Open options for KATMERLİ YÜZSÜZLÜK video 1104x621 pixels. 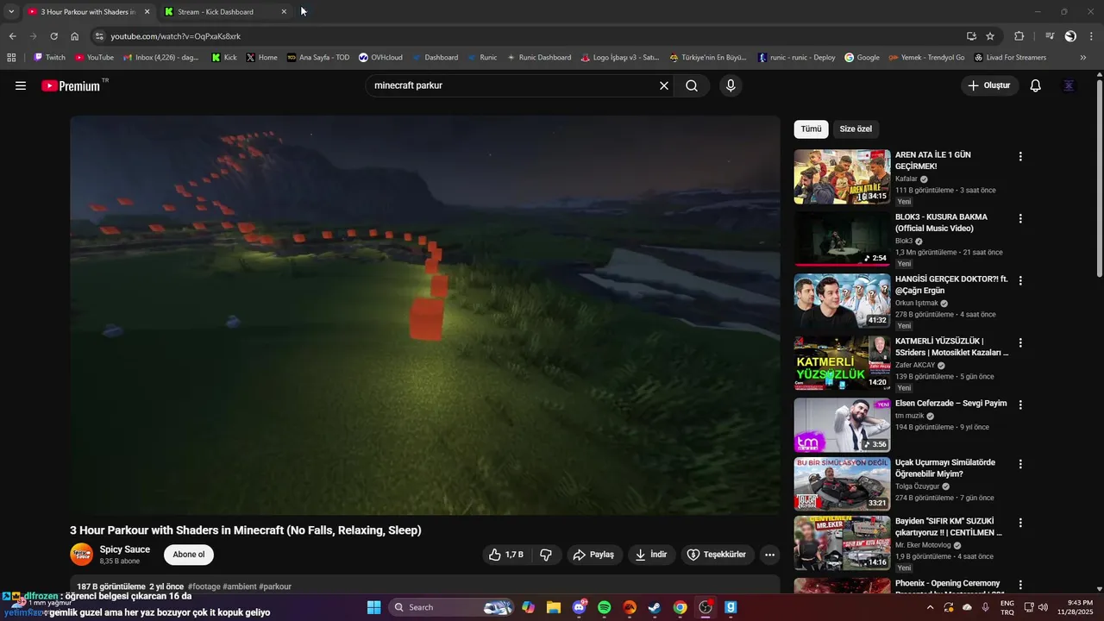point(1020,343)
